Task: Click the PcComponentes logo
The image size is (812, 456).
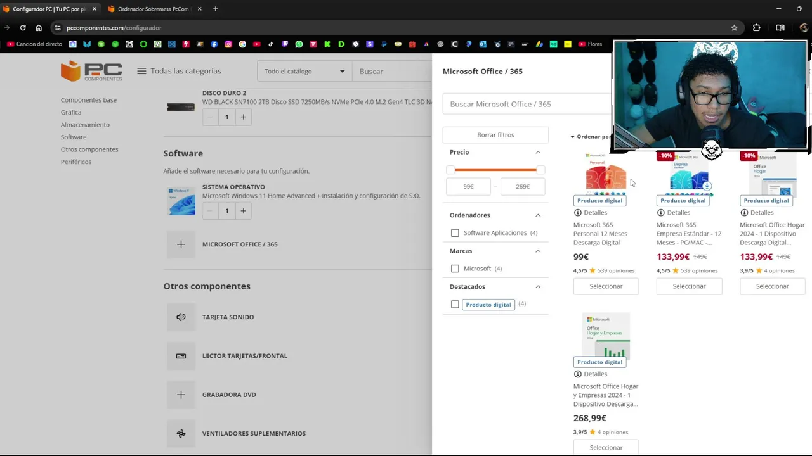Action: point(91,71)
